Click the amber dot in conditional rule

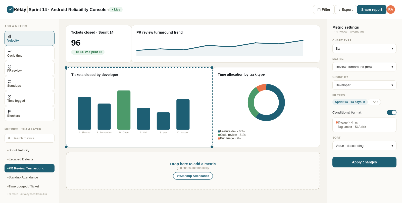337,123
